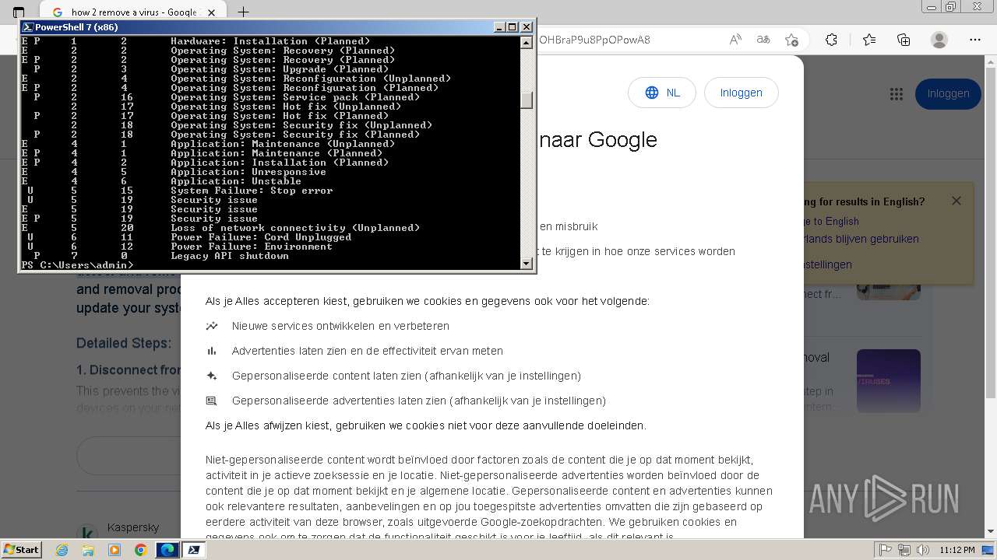The width and height of the screenshot is (997, 560).
Task: Add this page to favorites star
Action: click(791, 40)
